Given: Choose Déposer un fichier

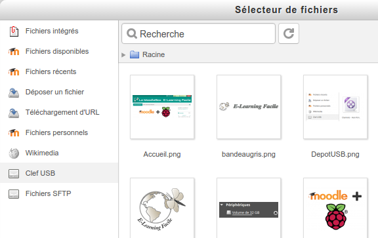Looking at the screenshot, I should (x=59, y=92).
